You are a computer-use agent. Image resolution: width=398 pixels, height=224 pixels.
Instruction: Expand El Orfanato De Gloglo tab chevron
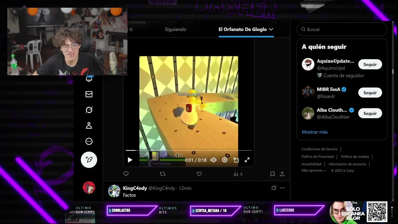(271, 29)
